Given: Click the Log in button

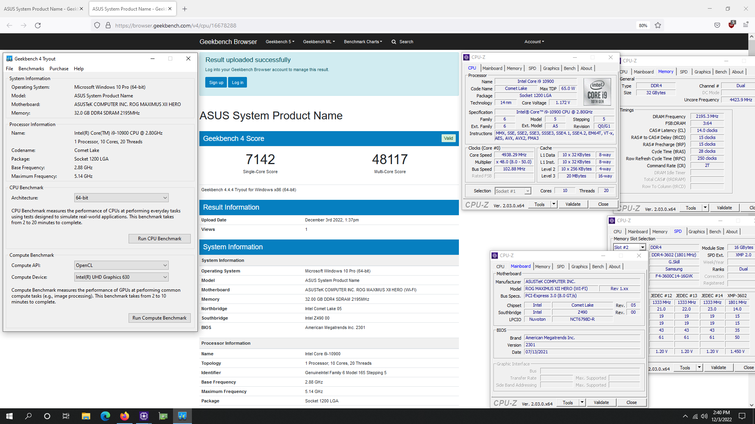Looking at the screenshot, I should click(238, 82).
